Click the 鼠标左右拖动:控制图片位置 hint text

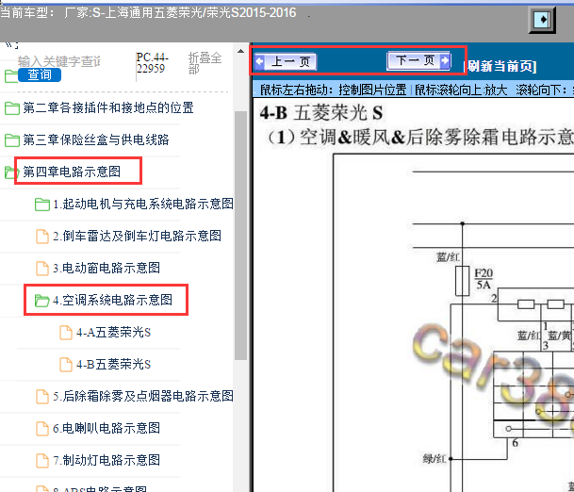pyautogui.click(x=333, y=90)
